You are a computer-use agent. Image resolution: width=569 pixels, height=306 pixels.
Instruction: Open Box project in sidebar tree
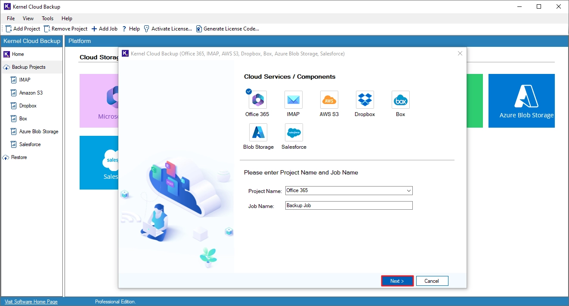point(19,119)
